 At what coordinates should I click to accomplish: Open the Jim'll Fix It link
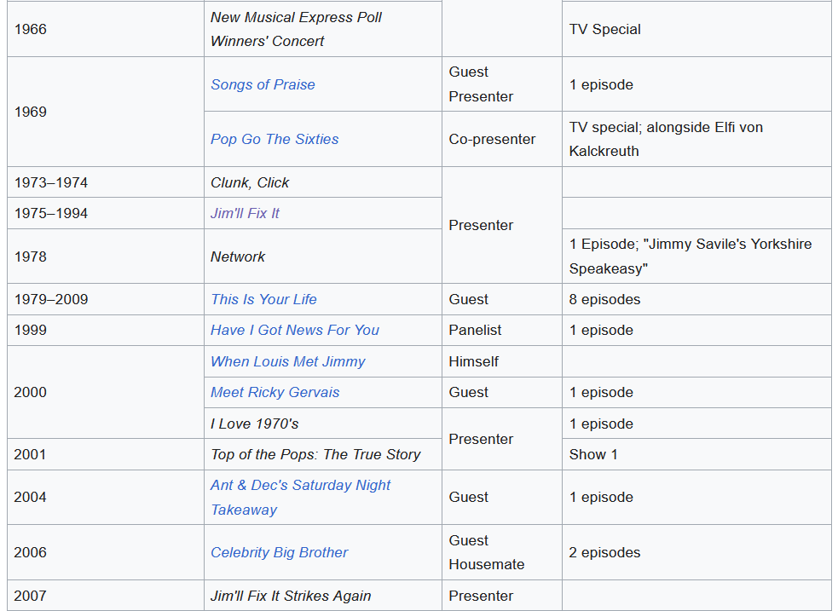pyautogui.click(x=245, y=213)
